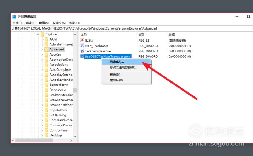Choose 修改(M)... in the context menu

pyautogui.click(x=126, y=62)
